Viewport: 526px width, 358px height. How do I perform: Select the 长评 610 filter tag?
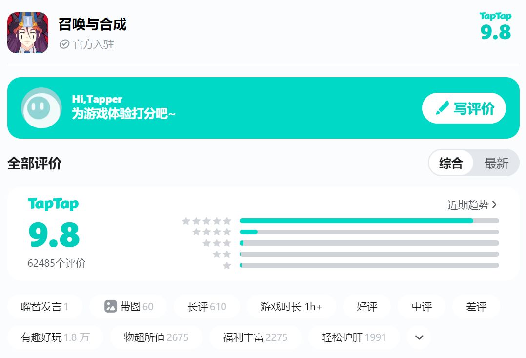pos(207,307)
